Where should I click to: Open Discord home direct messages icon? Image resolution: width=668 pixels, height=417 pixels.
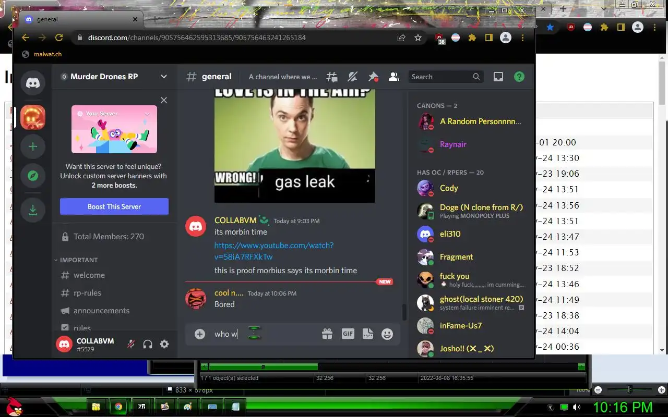pos(33,83)
